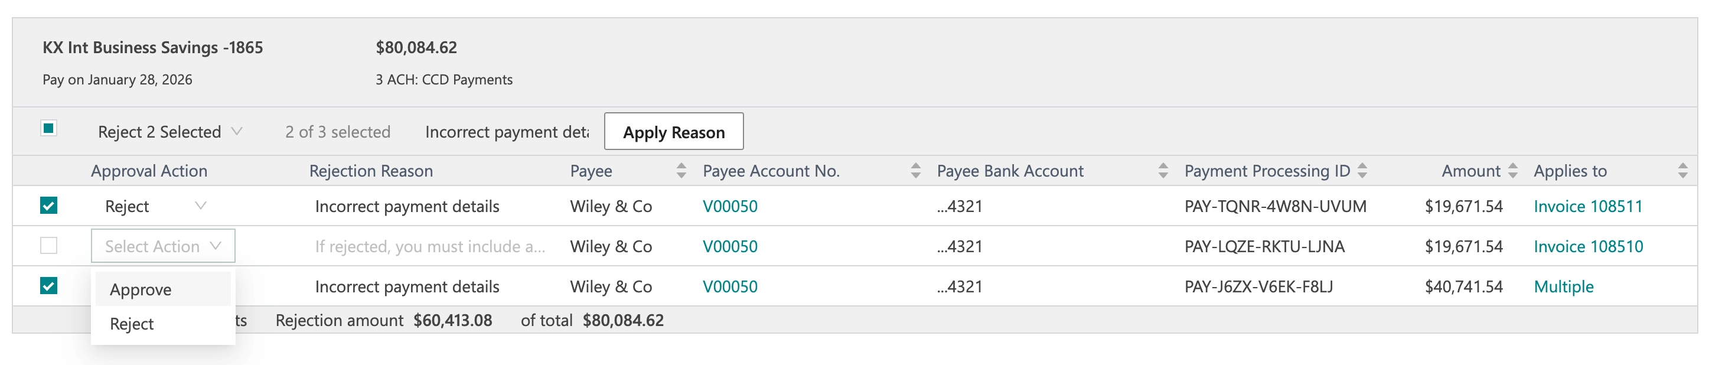Sort by Payee Bank Account column arrows
The height and width of the screenshot is (365, 1709).
coord(1163,171)
